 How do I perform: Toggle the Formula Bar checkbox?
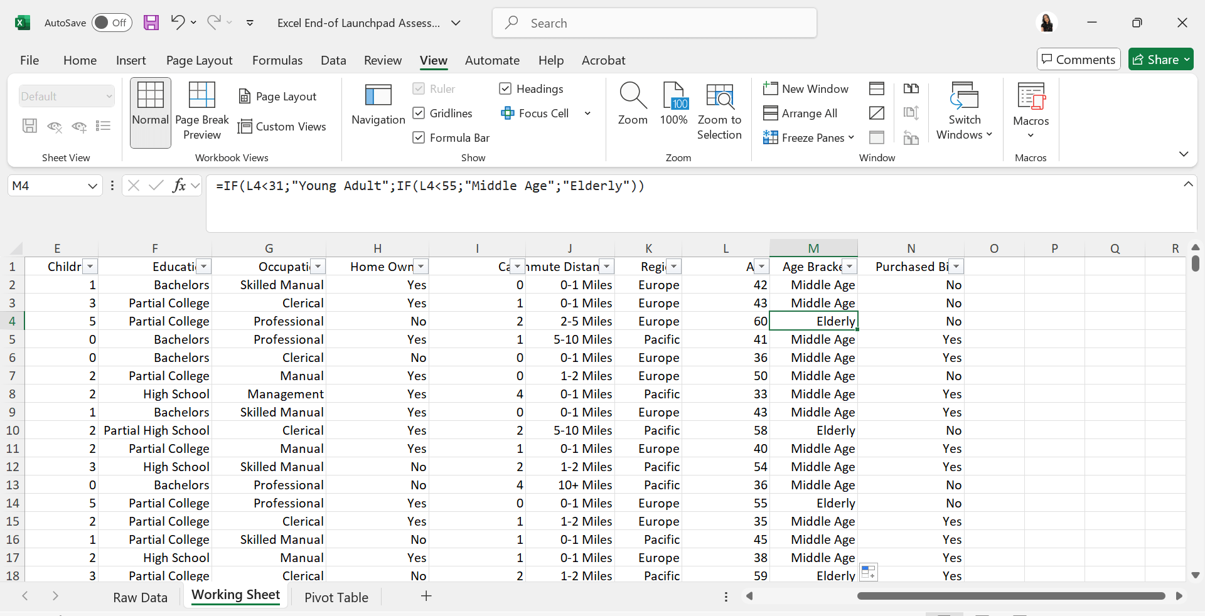(419, 137)
